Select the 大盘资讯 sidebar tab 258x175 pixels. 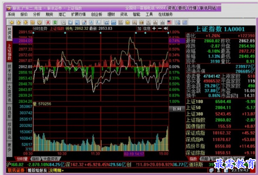point(10,93)
